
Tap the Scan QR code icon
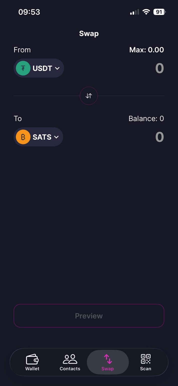pos(146,359)
